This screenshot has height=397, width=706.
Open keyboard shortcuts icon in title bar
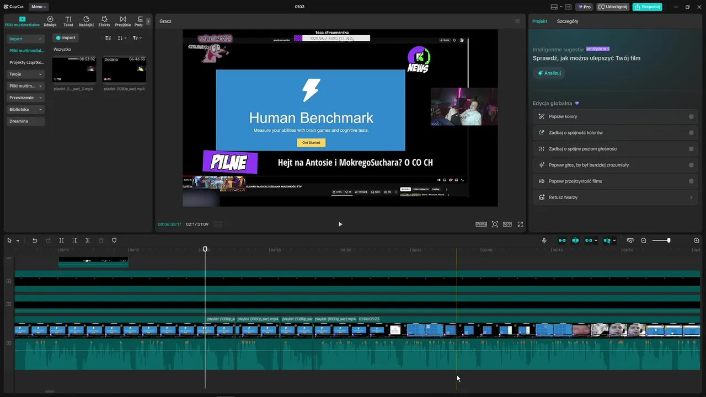(x=568, y=7)
